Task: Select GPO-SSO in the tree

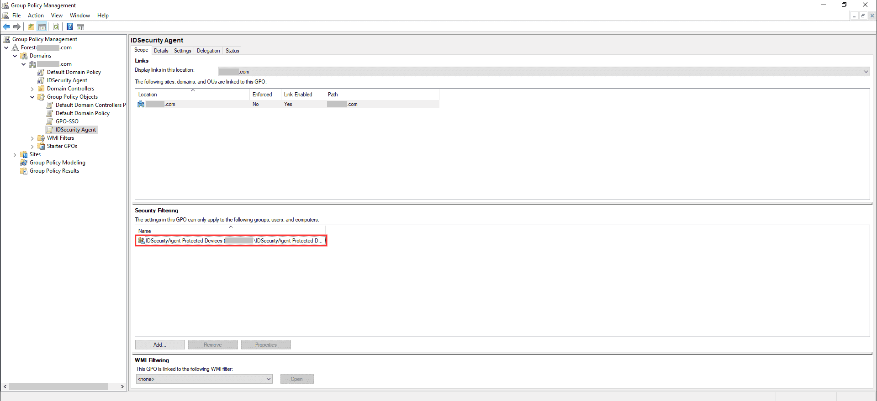Action: coord(67,121)
